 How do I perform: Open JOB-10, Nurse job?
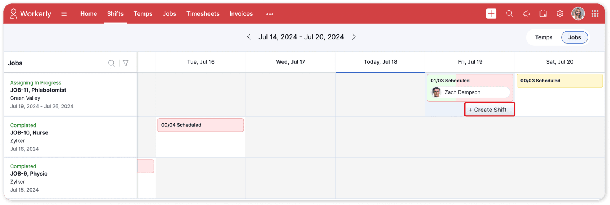click(x=29, y=133)
